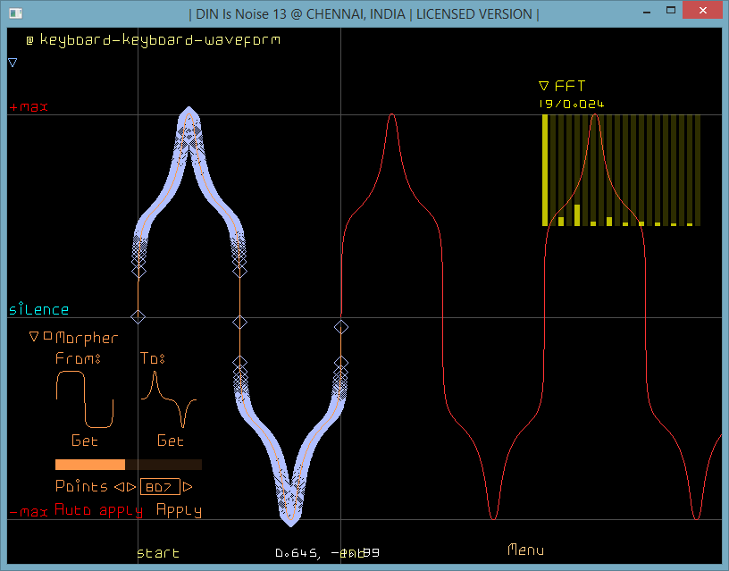Image resolution: width=729 pixels, height=571 pixels.
Task: Collapse the Morpher panel triangle
Action: tap(34, 337)
